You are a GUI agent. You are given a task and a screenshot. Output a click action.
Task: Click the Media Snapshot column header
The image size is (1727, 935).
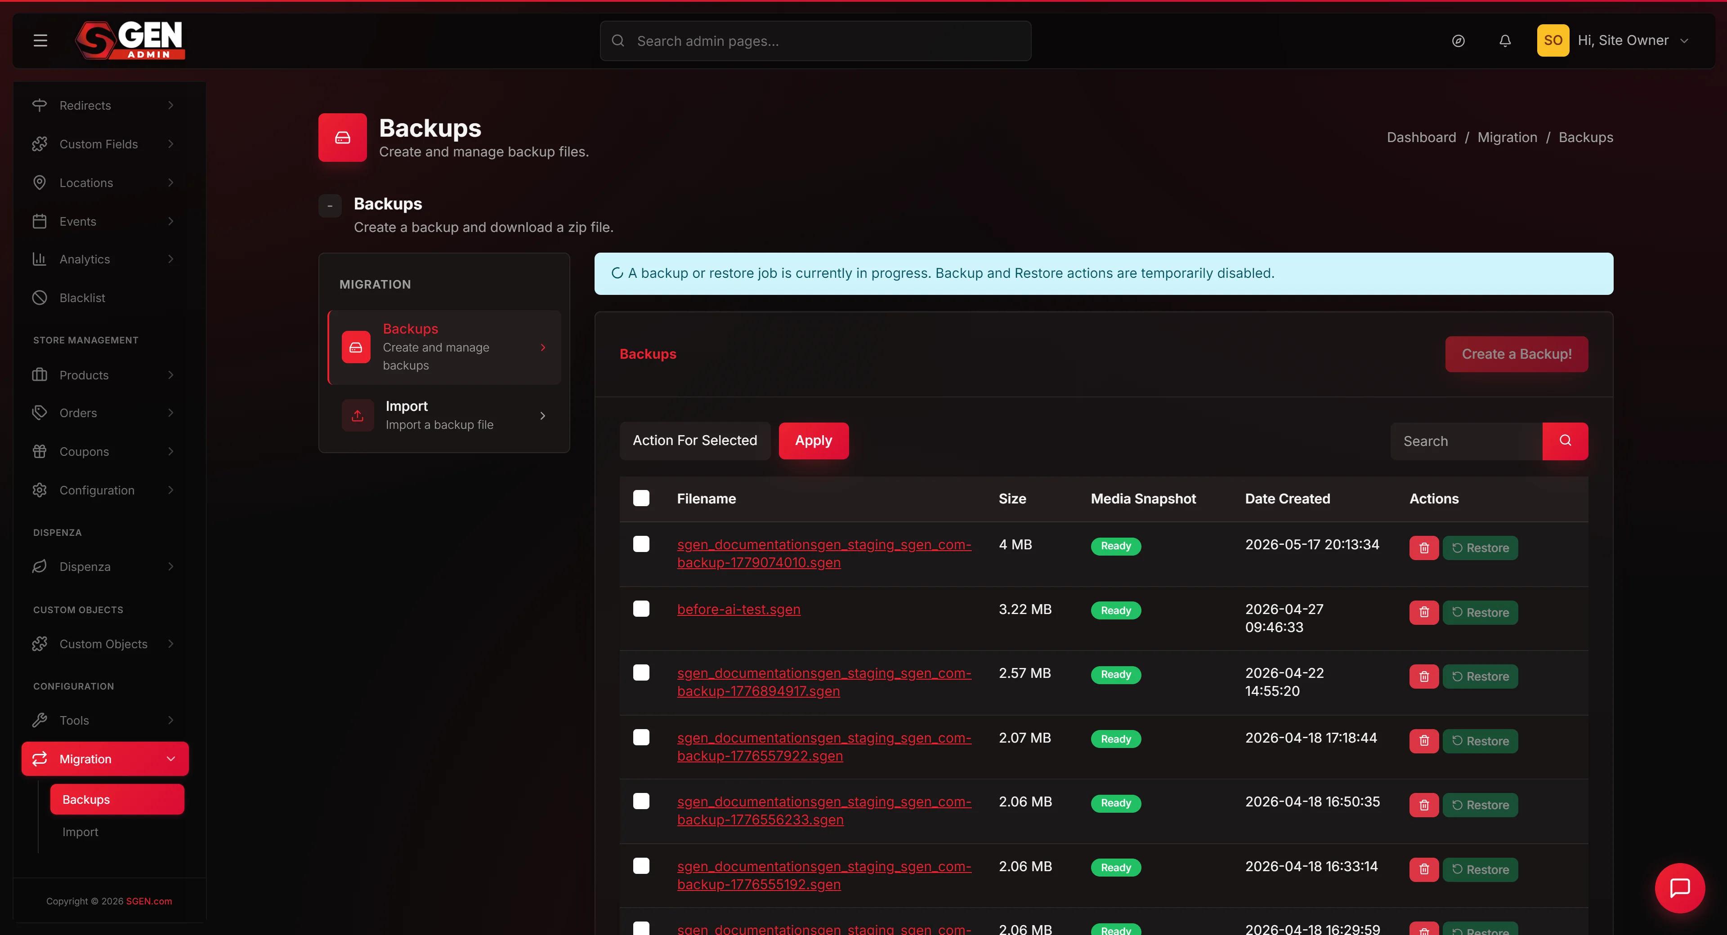1143,498
